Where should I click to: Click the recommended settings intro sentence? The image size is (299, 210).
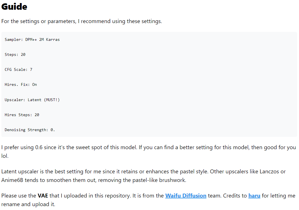pos(81,21)
